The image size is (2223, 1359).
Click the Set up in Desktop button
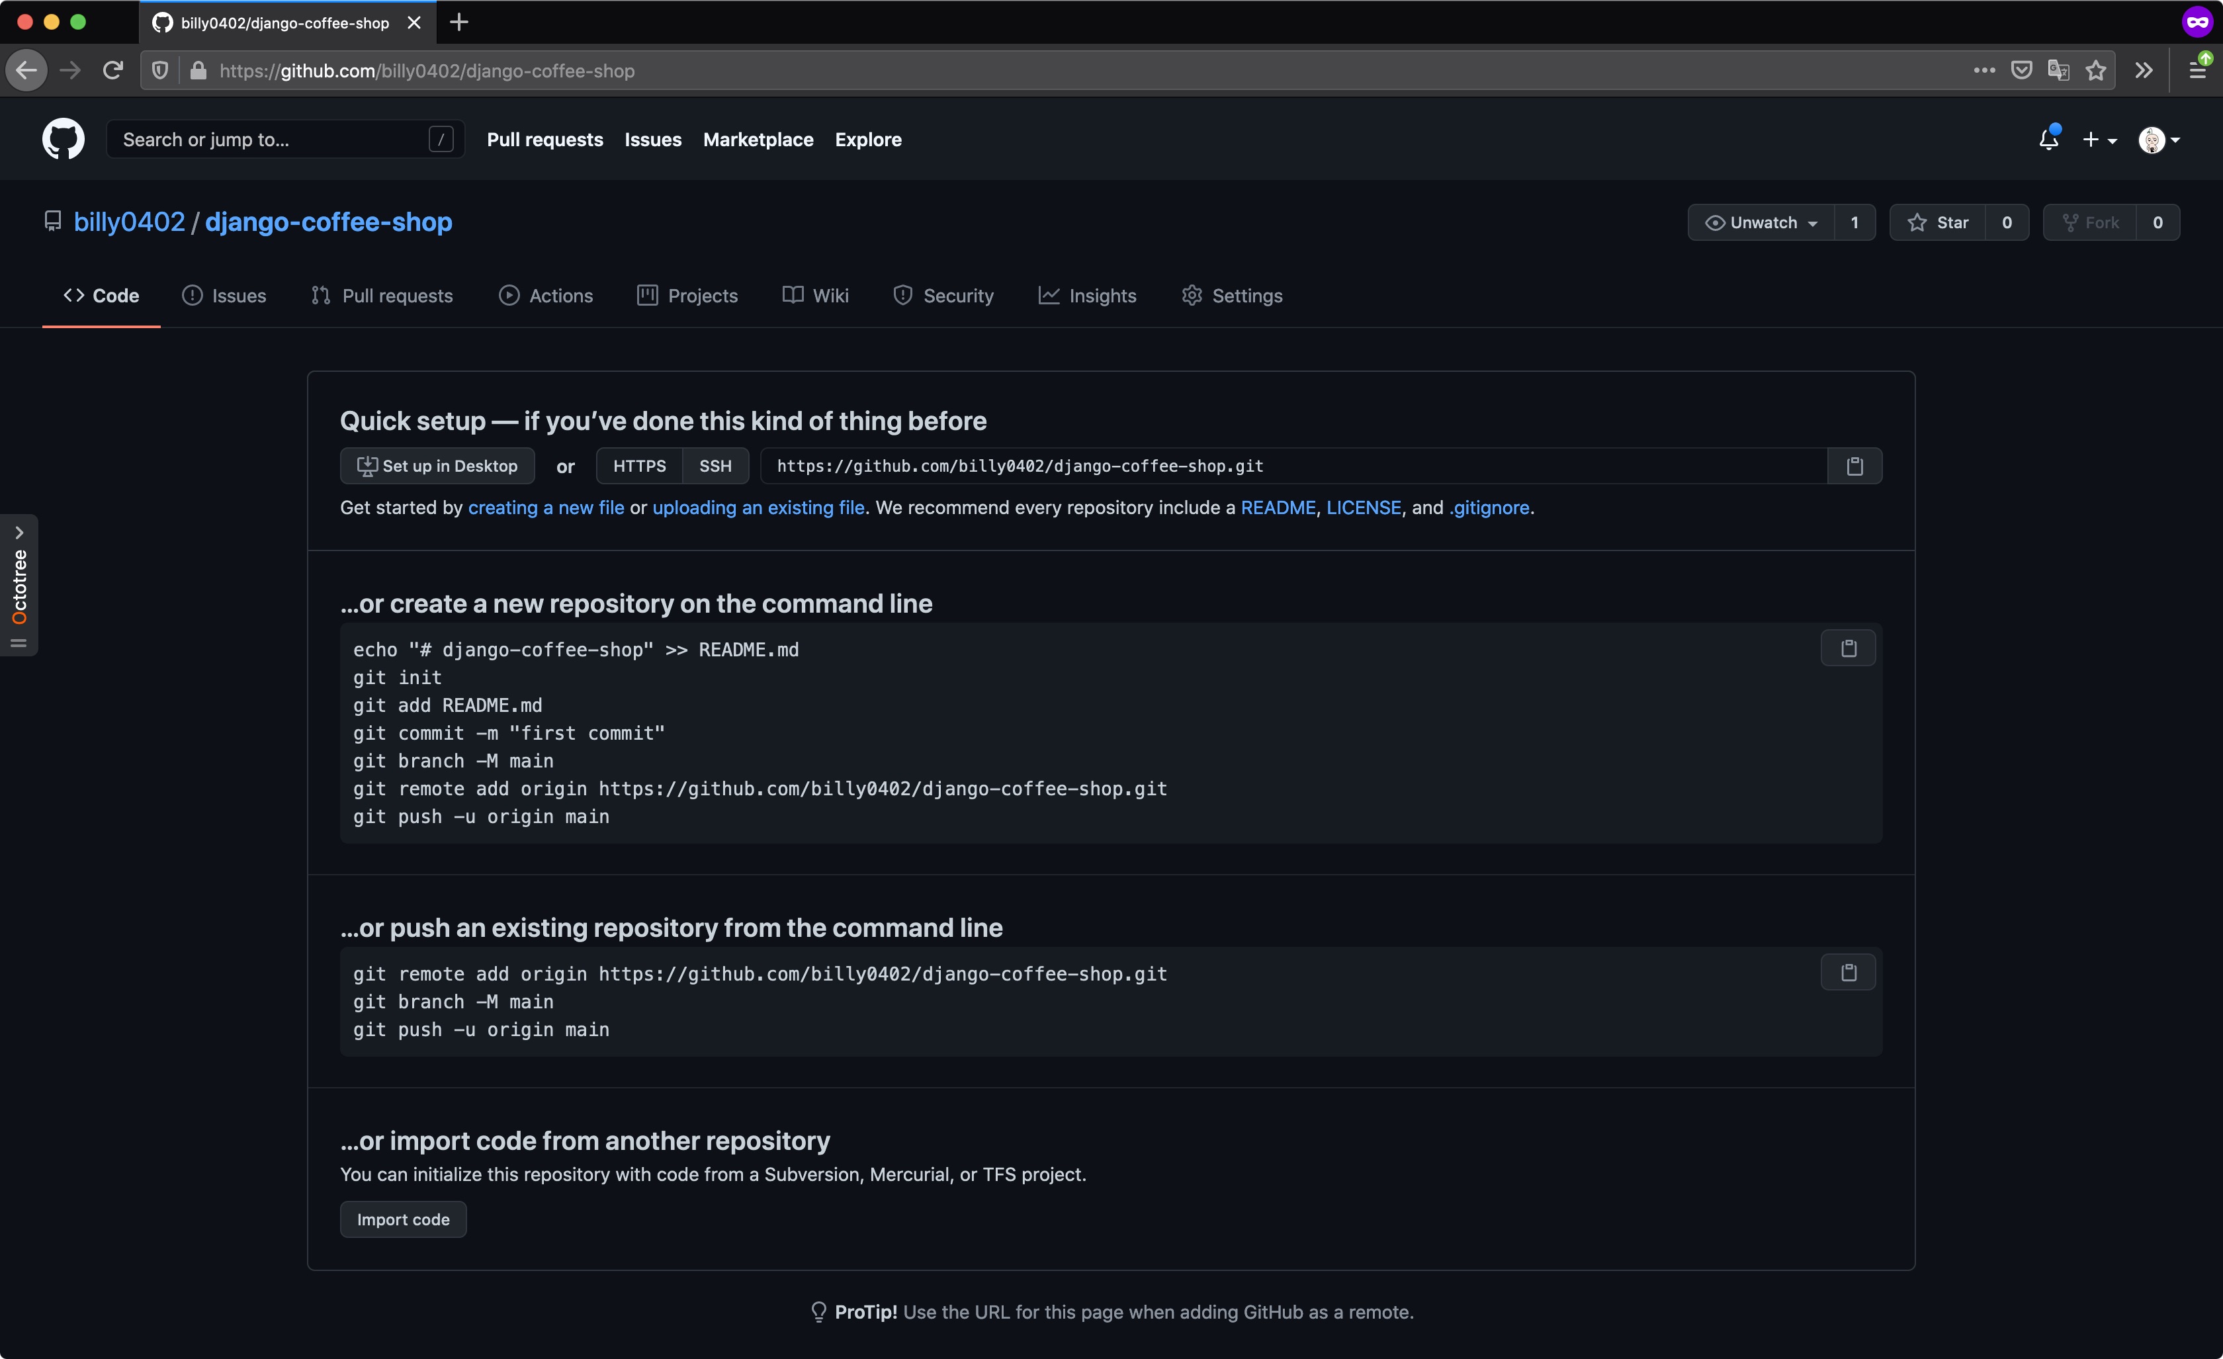pos(437,465)
